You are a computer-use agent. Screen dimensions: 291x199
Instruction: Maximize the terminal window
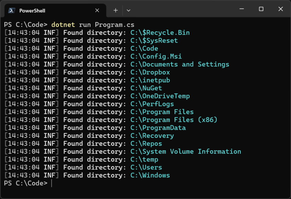(x=261, y=9)
